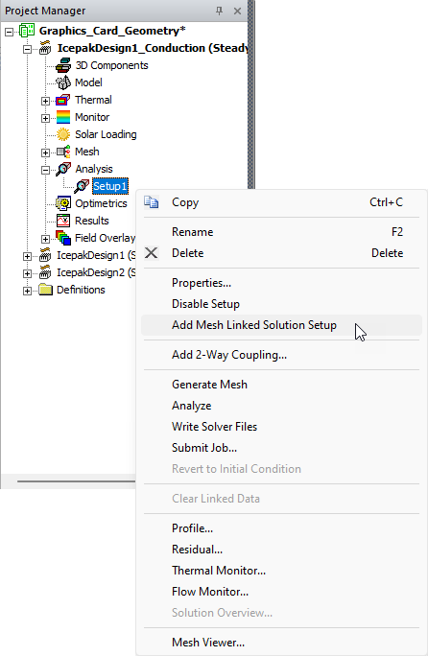Click the Definitions folder icon

[x=45, y=290]
